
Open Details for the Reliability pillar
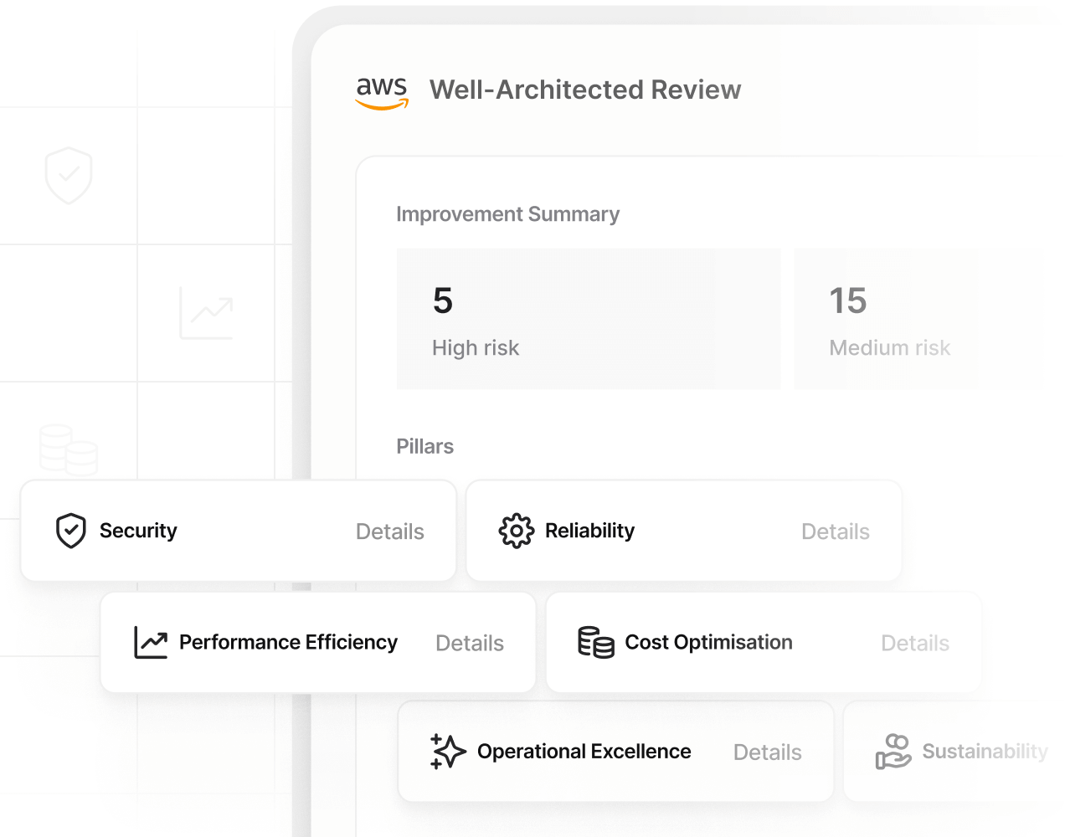click(x=835, y=531)
